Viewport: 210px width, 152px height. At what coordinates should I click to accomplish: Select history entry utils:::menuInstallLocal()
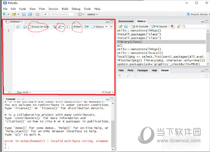click(161, 53)
